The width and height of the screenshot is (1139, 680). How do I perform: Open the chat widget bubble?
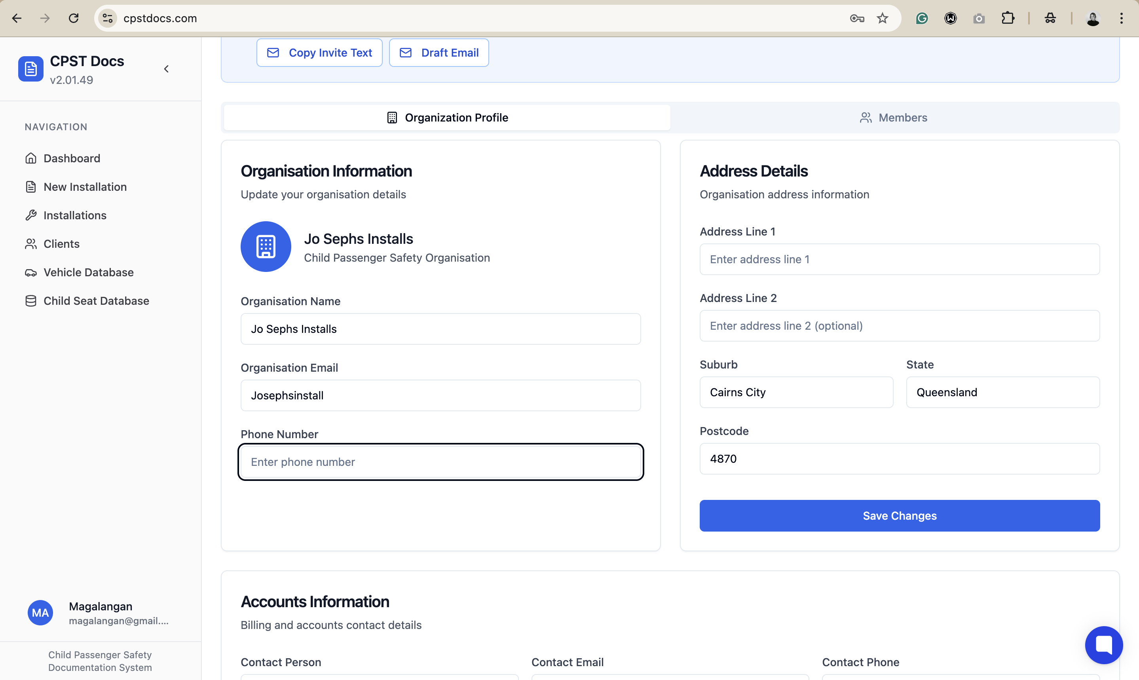click(x=1103, y=644)
